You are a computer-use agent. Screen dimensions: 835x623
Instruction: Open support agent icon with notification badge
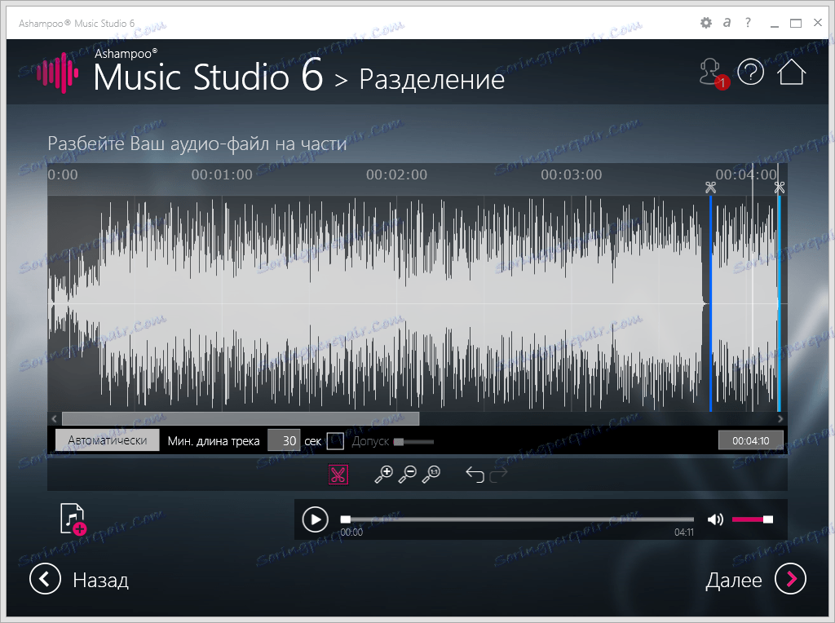pyautogui.click(x=714, y=73)
